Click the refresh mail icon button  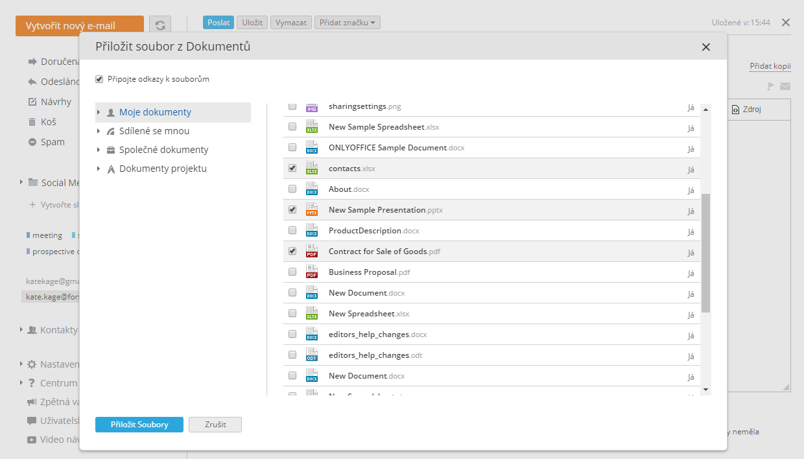tap(160, 25)
